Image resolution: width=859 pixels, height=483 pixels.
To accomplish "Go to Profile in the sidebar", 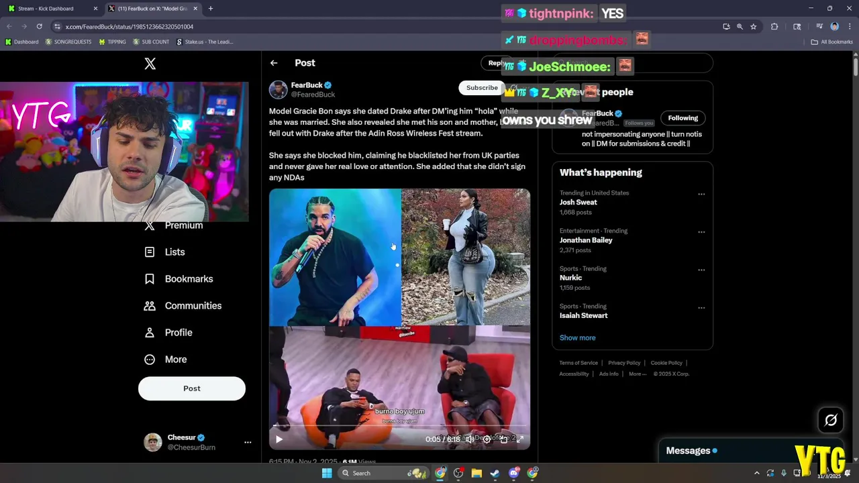I will pos(168,333).
